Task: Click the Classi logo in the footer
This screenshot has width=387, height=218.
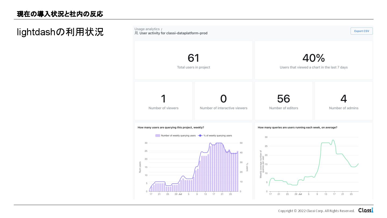Action: (366, 210)
